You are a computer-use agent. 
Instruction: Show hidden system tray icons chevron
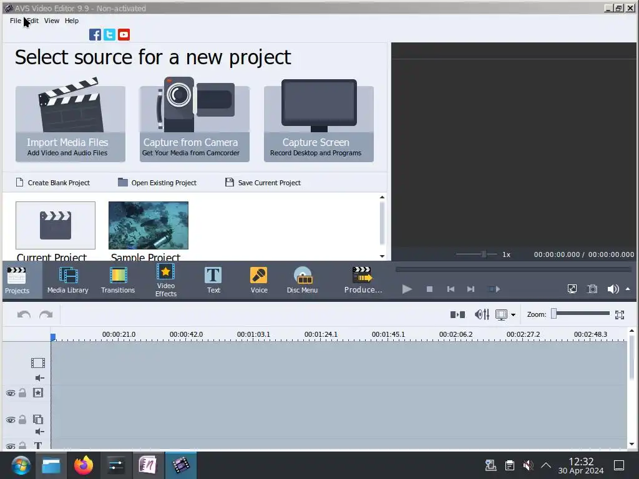[545, 465]
